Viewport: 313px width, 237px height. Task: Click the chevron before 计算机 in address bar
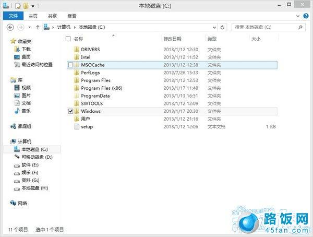53,27
